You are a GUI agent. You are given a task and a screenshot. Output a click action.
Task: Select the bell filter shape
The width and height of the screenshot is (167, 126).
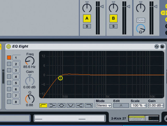tap(62, 106)
